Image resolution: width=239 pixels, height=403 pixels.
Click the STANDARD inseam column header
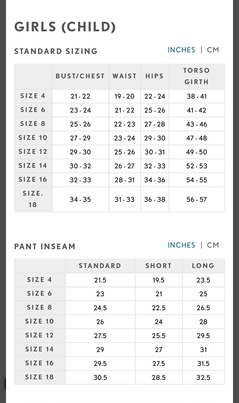pos(100,266)
